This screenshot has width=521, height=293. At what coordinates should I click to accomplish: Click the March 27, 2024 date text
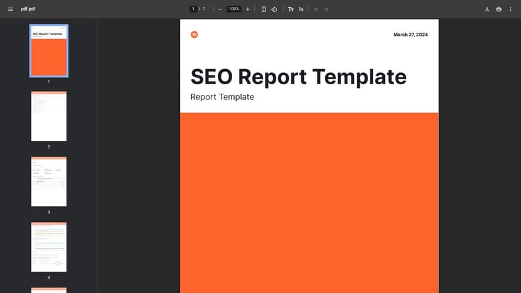[411, 35]
